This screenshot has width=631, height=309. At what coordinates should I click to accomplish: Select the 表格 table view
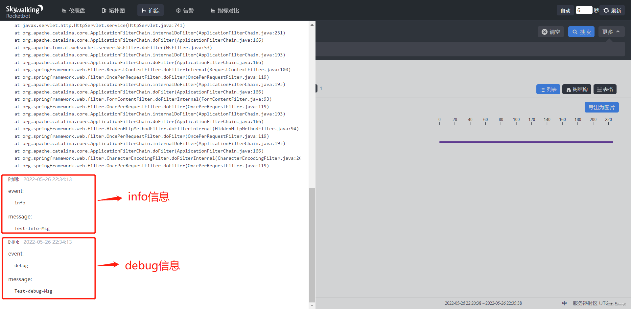click(605, 90)
